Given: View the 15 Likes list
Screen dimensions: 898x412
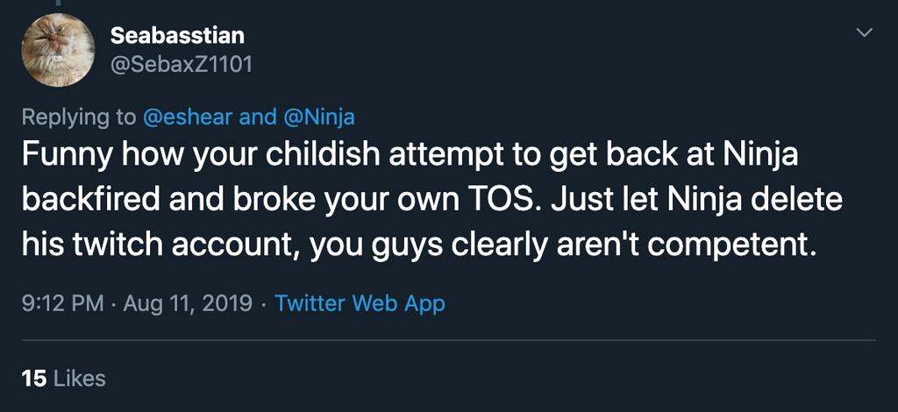Looking at the screenshot, I should (63, 379).
